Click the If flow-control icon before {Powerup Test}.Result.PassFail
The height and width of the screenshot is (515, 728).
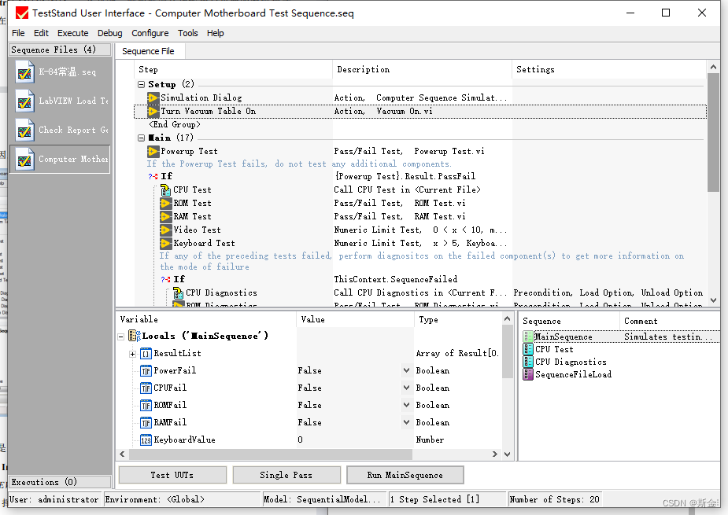(153, 176)
